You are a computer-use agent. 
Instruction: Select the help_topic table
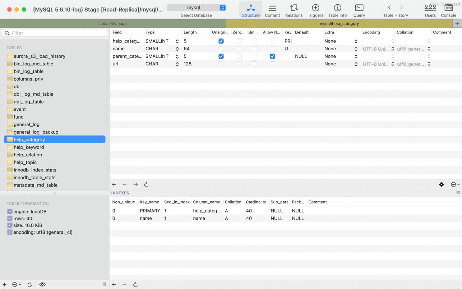(x=25, y=162)
